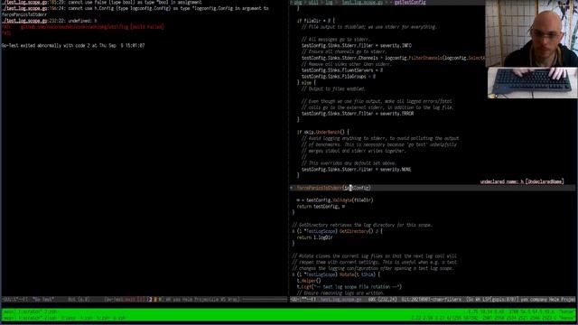The image size is (578, 325).
Task: Select getTestConfig symbol in breadcrumb
Action: point(410,2)
